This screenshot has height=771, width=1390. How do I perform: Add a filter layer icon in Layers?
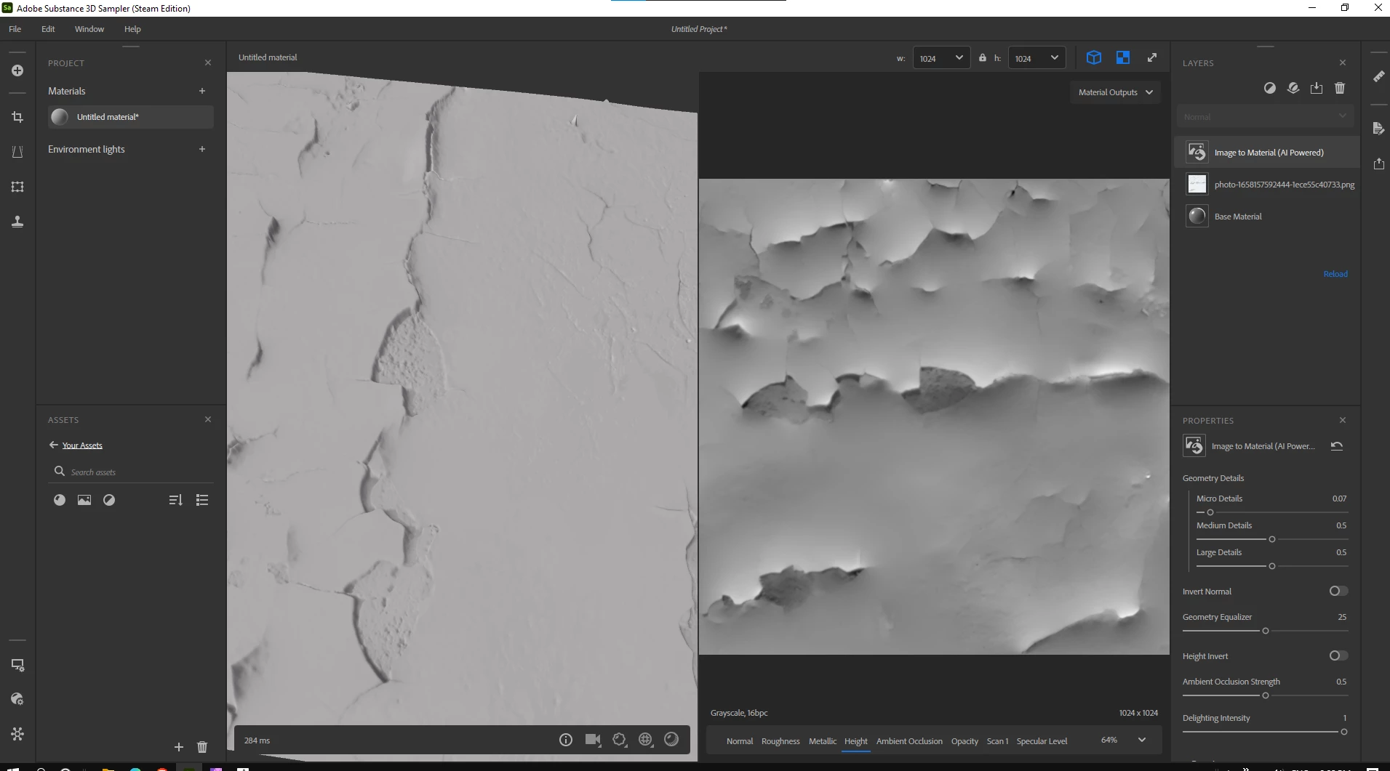click(1270, 88)
